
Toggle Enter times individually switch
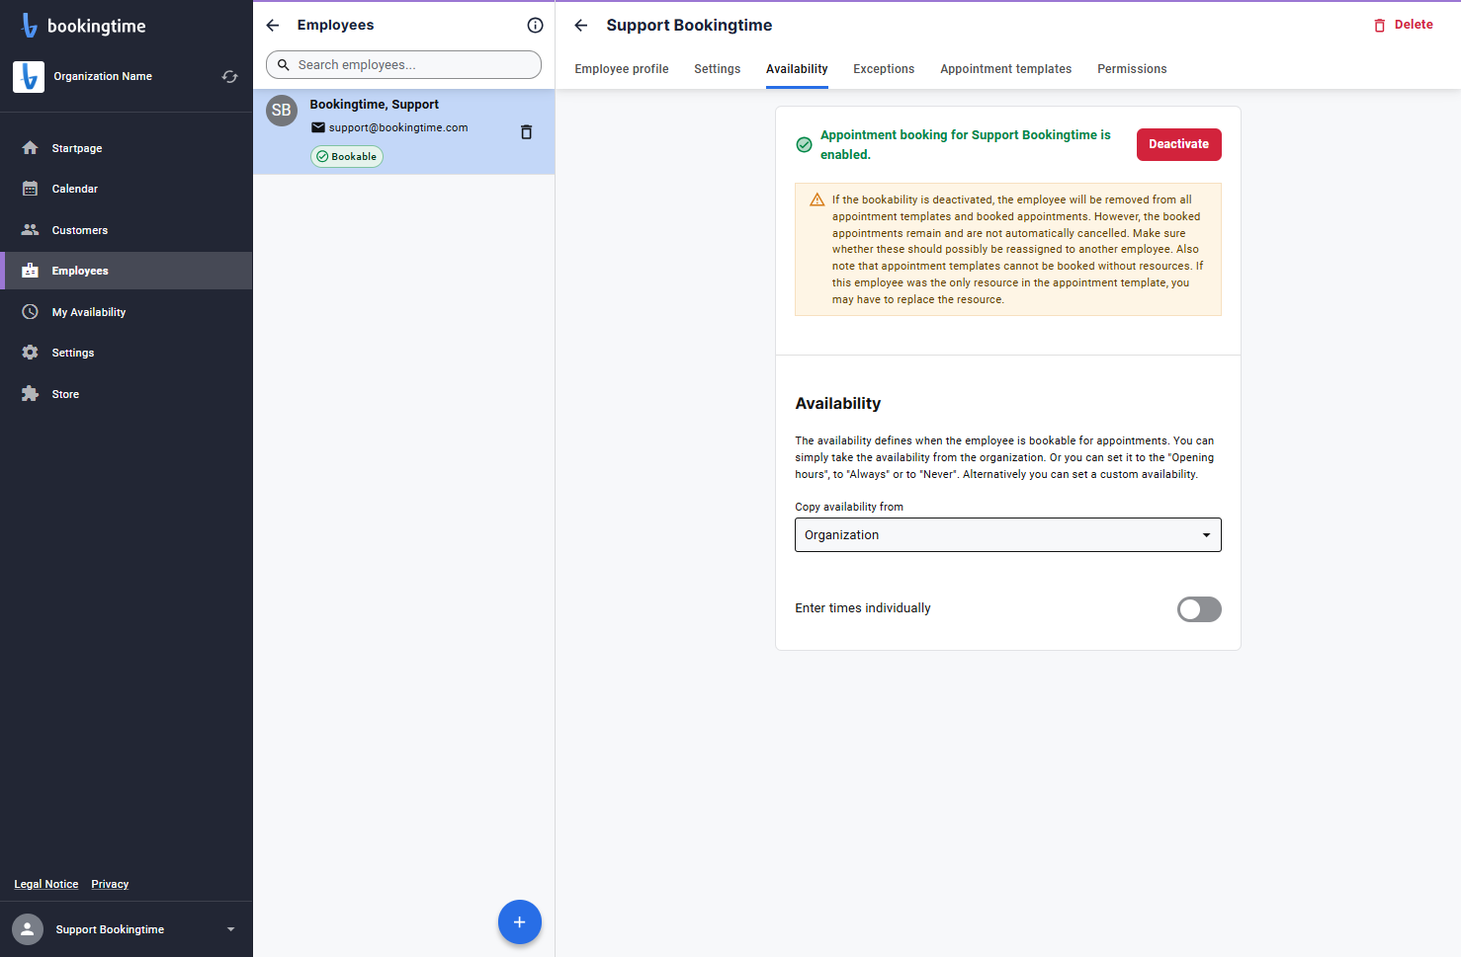1199,609
